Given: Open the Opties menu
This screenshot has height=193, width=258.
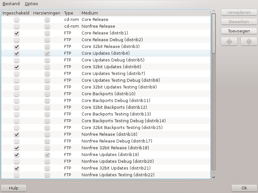Looking at the screenshot, I should pyautogui.click(x=31, y=4).
